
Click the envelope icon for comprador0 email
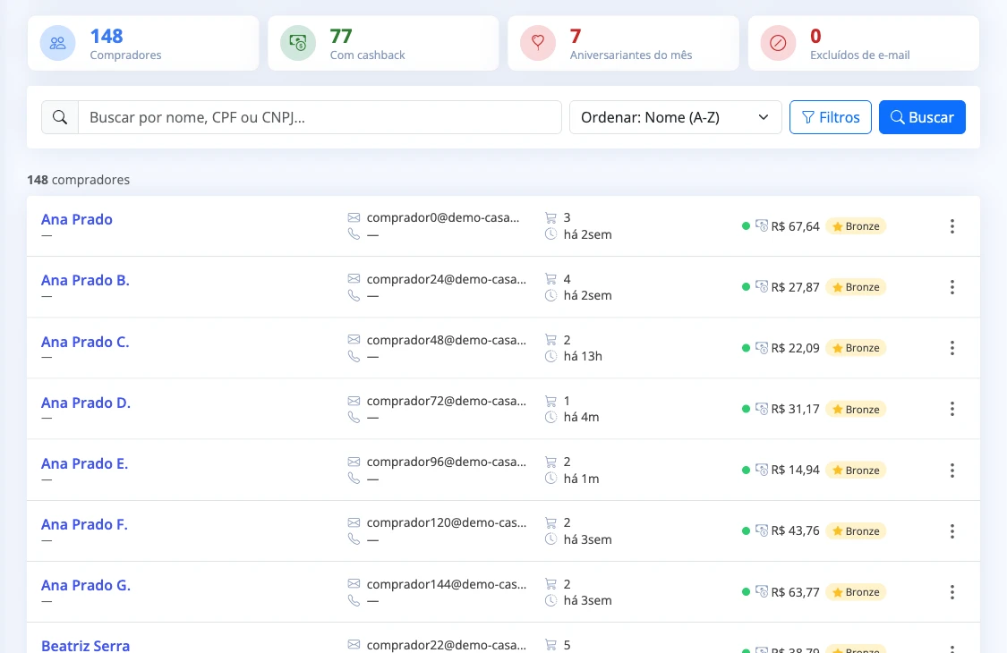point(354,217)
